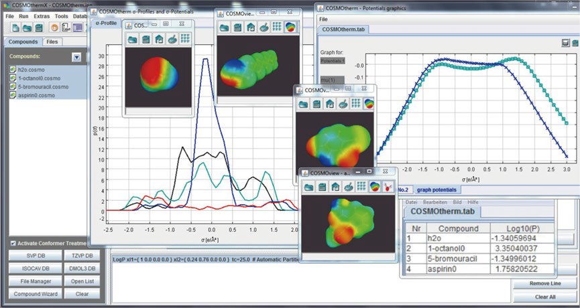580x308 pixels.
Task: Open the Run menu
Action: pos(23,16)
